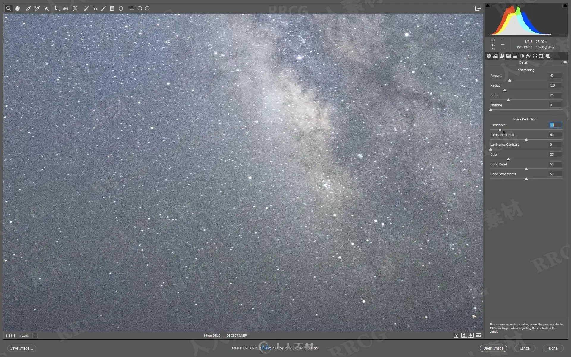Switch to the Detail panel tab
571x357 pixels.
pyautogui.click(x=502, y=56)
